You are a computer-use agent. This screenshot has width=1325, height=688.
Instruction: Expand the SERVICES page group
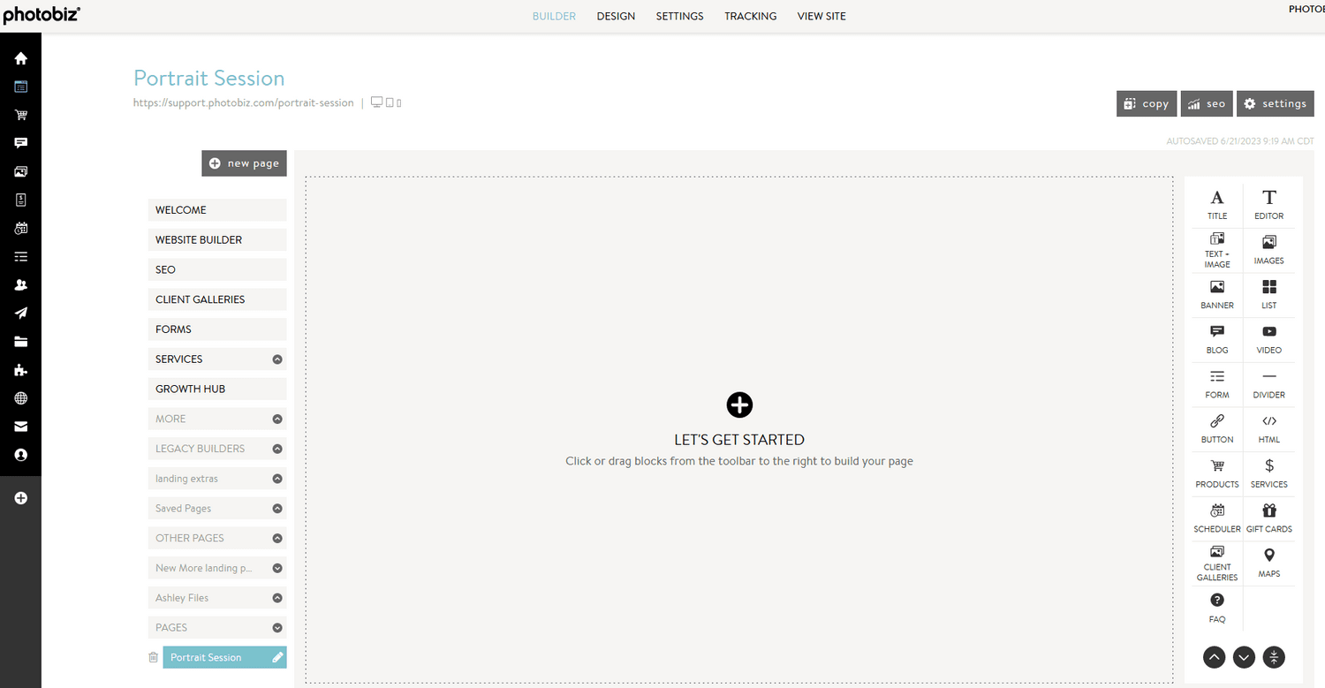pyautogui.click(x=277, y=359)
